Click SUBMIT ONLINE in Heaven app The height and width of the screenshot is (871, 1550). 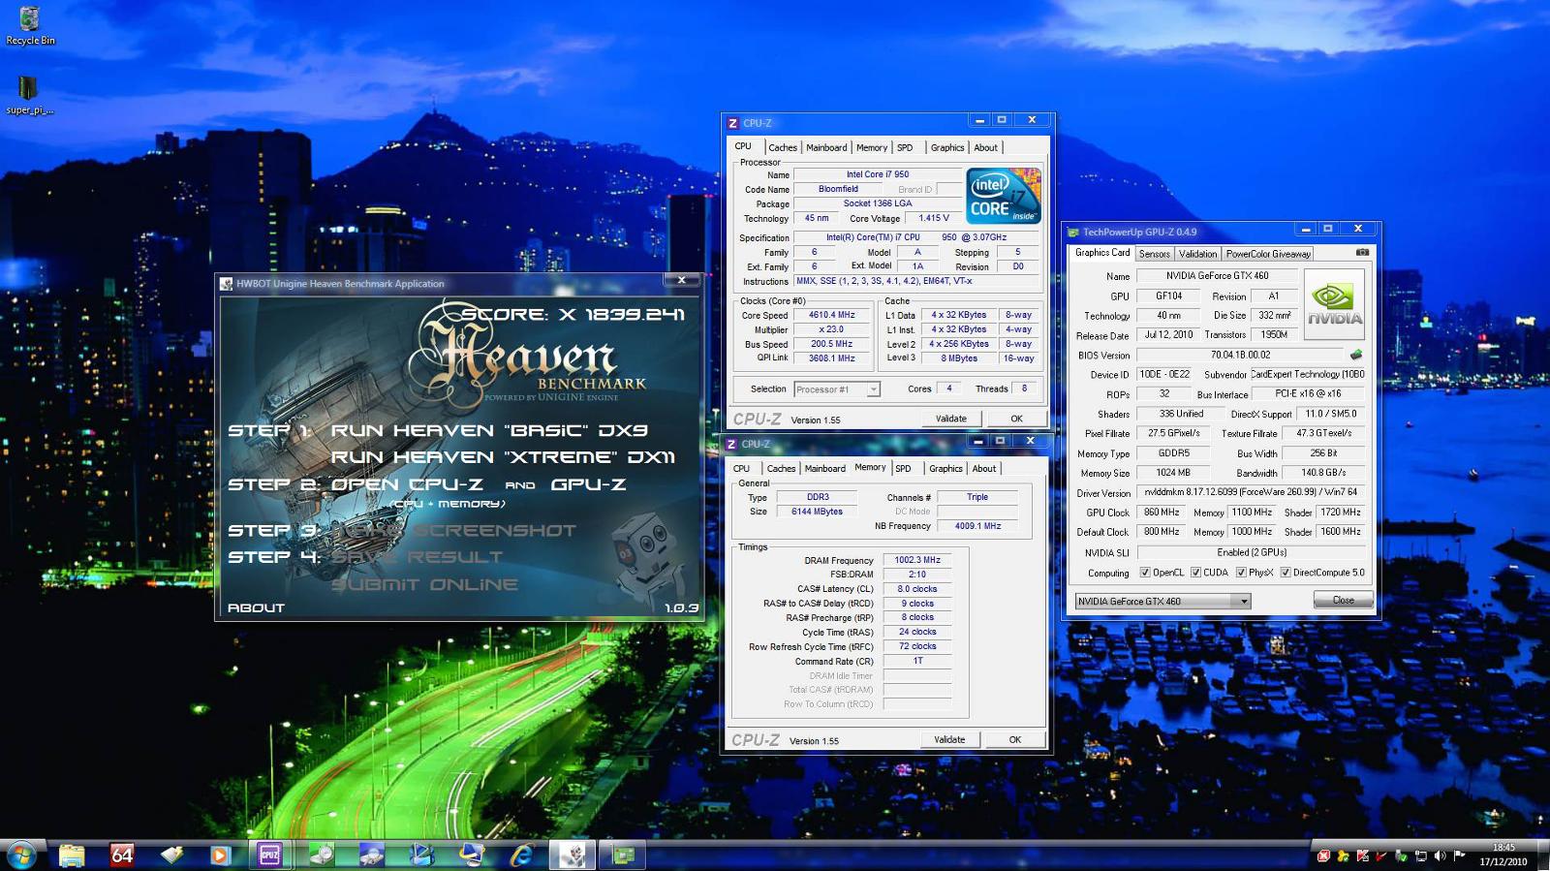coord(424,585)
